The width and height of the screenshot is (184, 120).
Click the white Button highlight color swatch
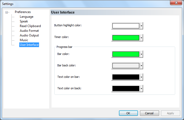126,26
